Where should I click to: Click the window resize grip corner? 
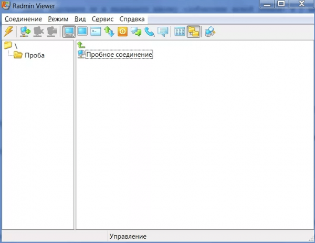point(311,239)
